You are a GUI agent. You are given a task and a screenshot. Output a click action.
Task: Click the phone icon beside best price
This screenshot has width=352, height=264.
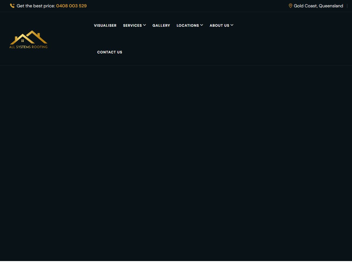click(12, 6)
